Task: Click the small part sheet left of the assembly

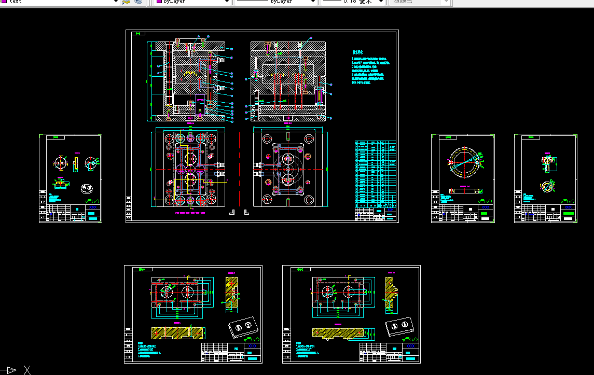Action: click(x=71, y=178)
